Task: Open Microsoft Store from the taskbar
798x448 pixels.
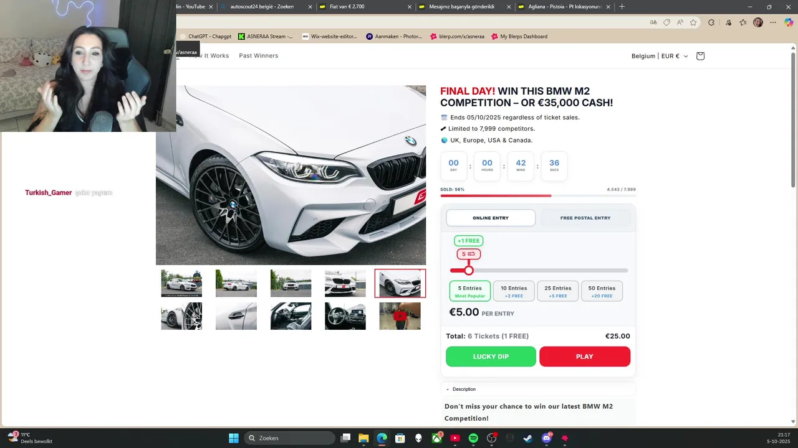Action: 400,438
